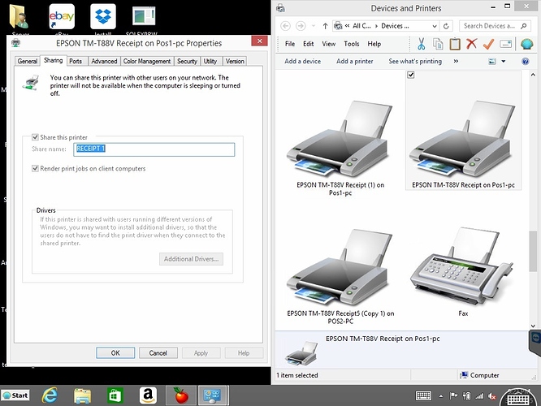
Task: Open the apple icon app in taskbar
Action: coord(181,395)
